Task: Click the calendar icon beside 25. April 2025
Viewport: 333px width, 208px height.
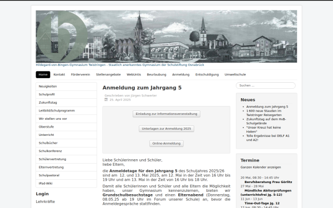Action: click(106, 99)
